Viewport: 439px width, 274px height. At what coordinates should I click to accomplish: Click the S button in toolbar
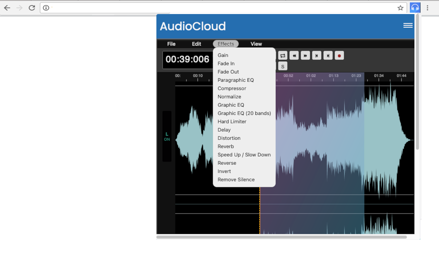[x=283, y=66]
